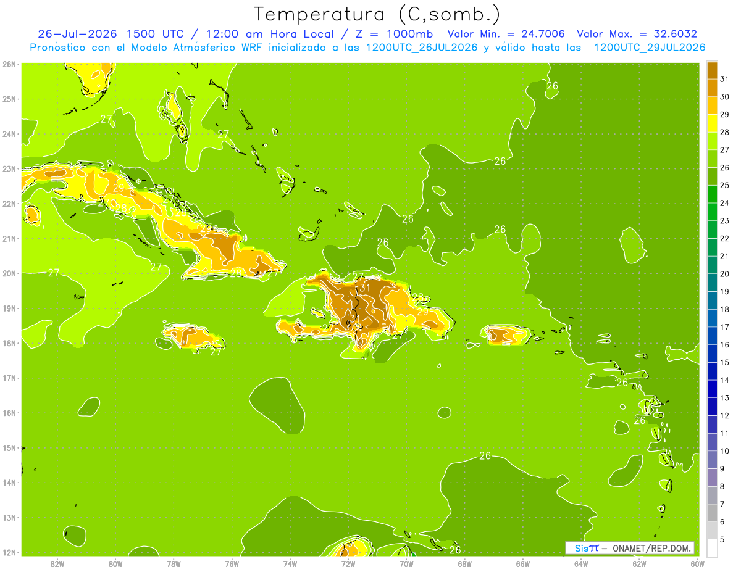741x572 pixels.
Task: Pick the legend swatch between 12 and 13
Action: pos(712,406)
